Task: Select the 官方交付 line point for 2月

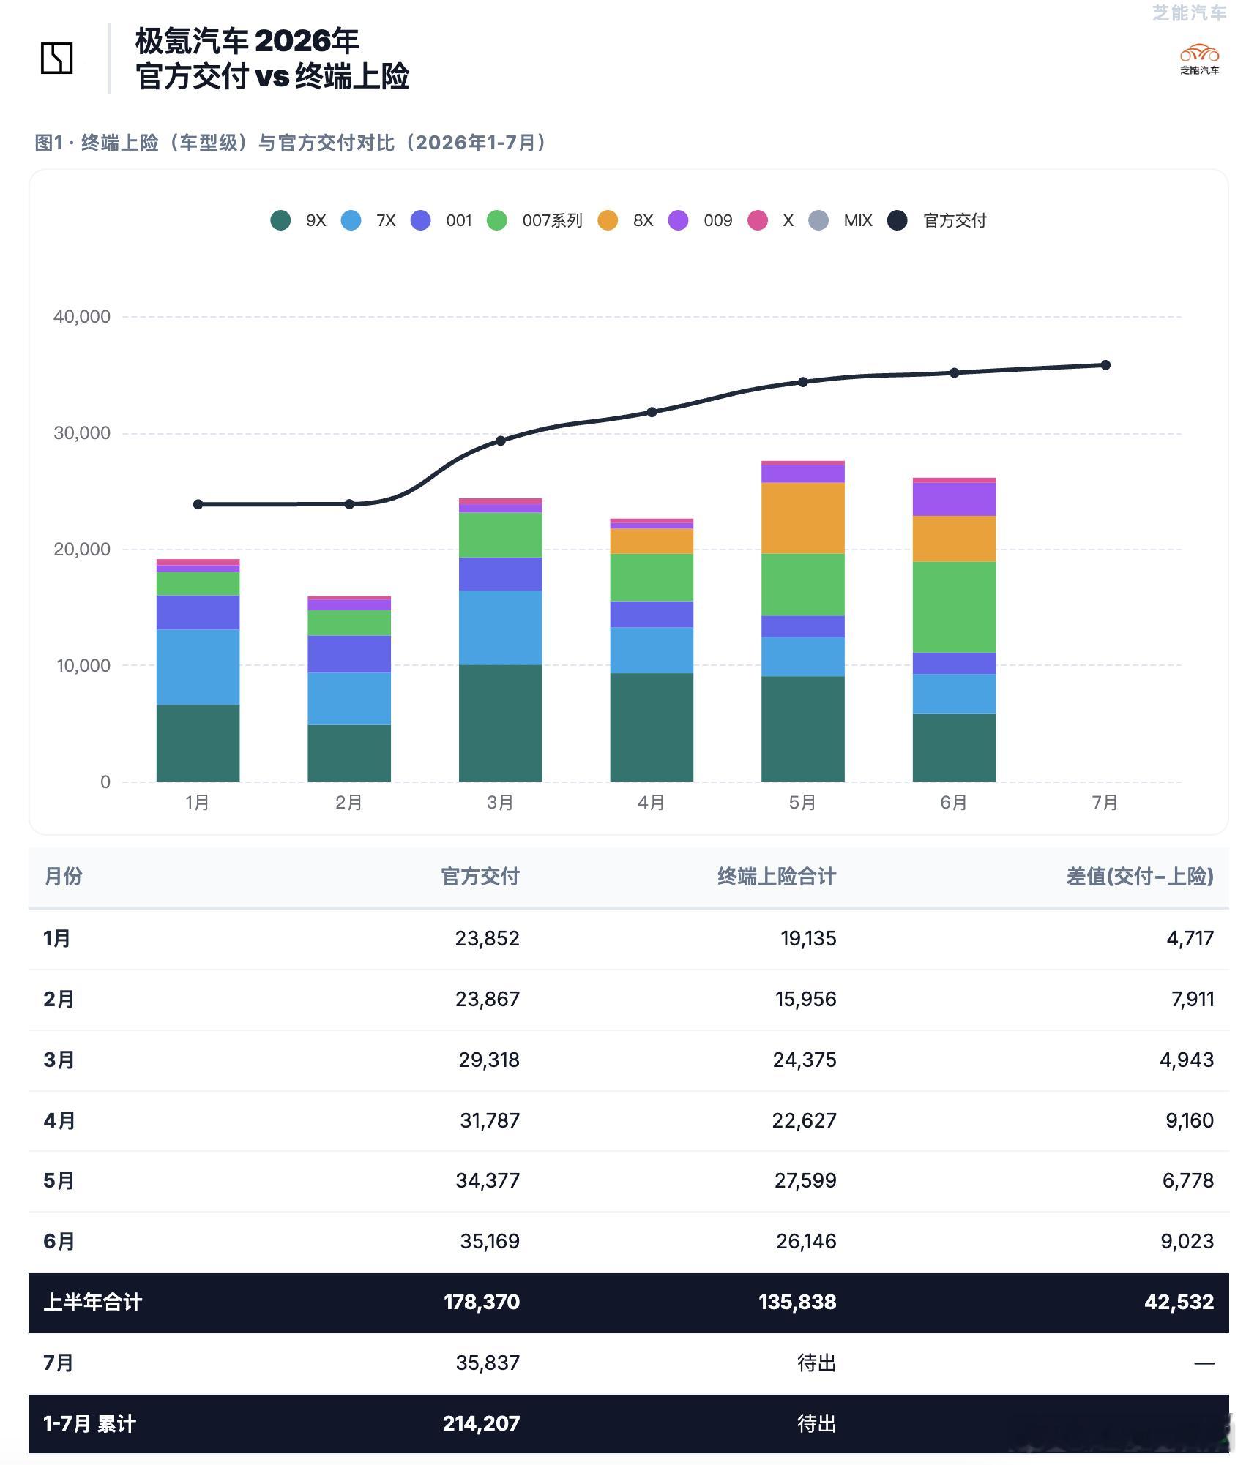Action: pyautogui.click(x=349, y=504)
